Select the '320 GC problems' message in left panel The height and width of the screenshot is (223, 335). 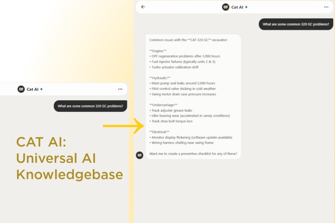pyautogui.click(x=90, y=106)
